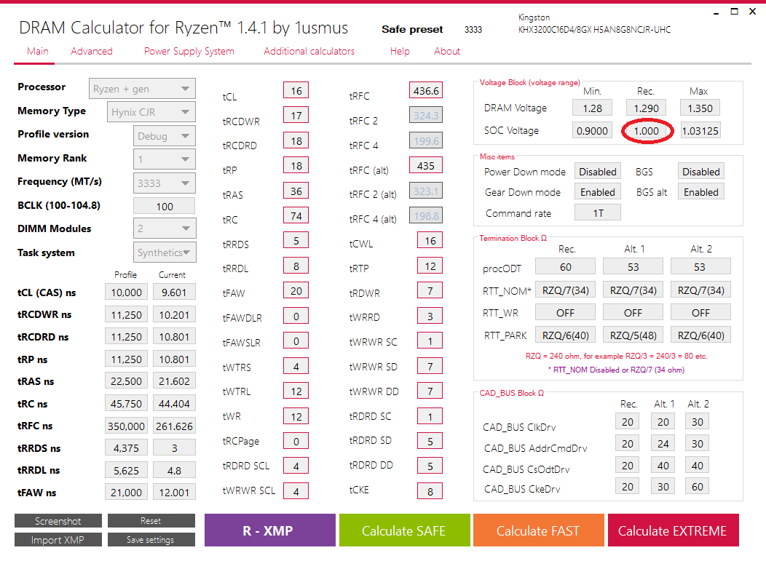Click the DRAM Voltage Rec. value
The width and height of the screenshot is (766, 561).
pos(647,108)
